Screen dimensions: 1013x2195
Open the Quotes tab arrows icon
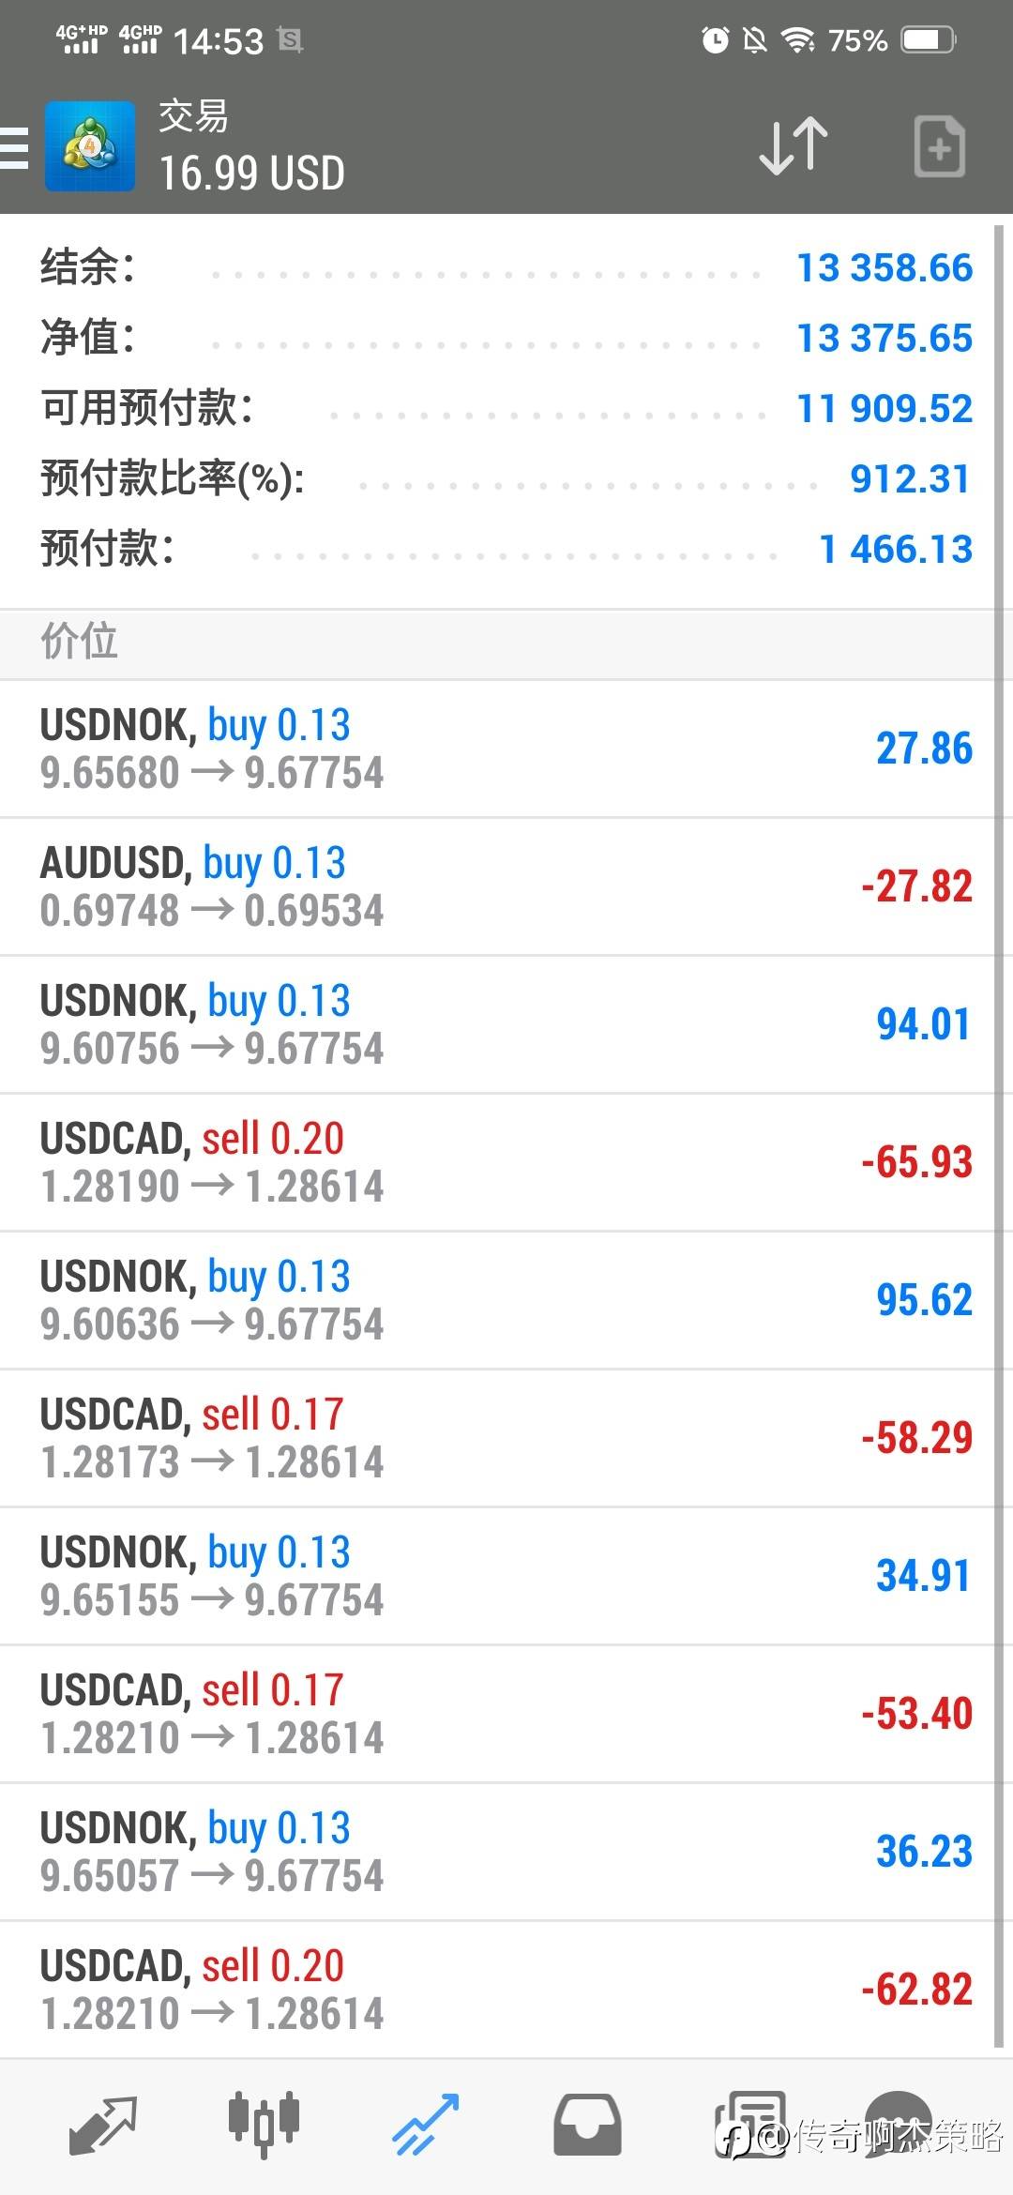tap(103, 2125)
